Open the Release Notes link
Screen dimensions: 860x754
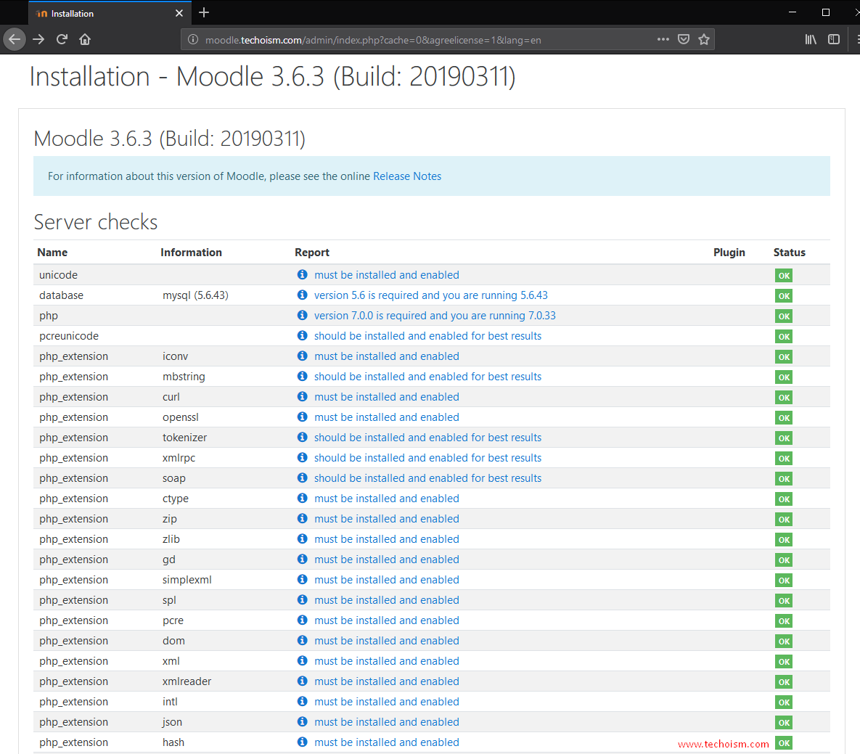407,176
